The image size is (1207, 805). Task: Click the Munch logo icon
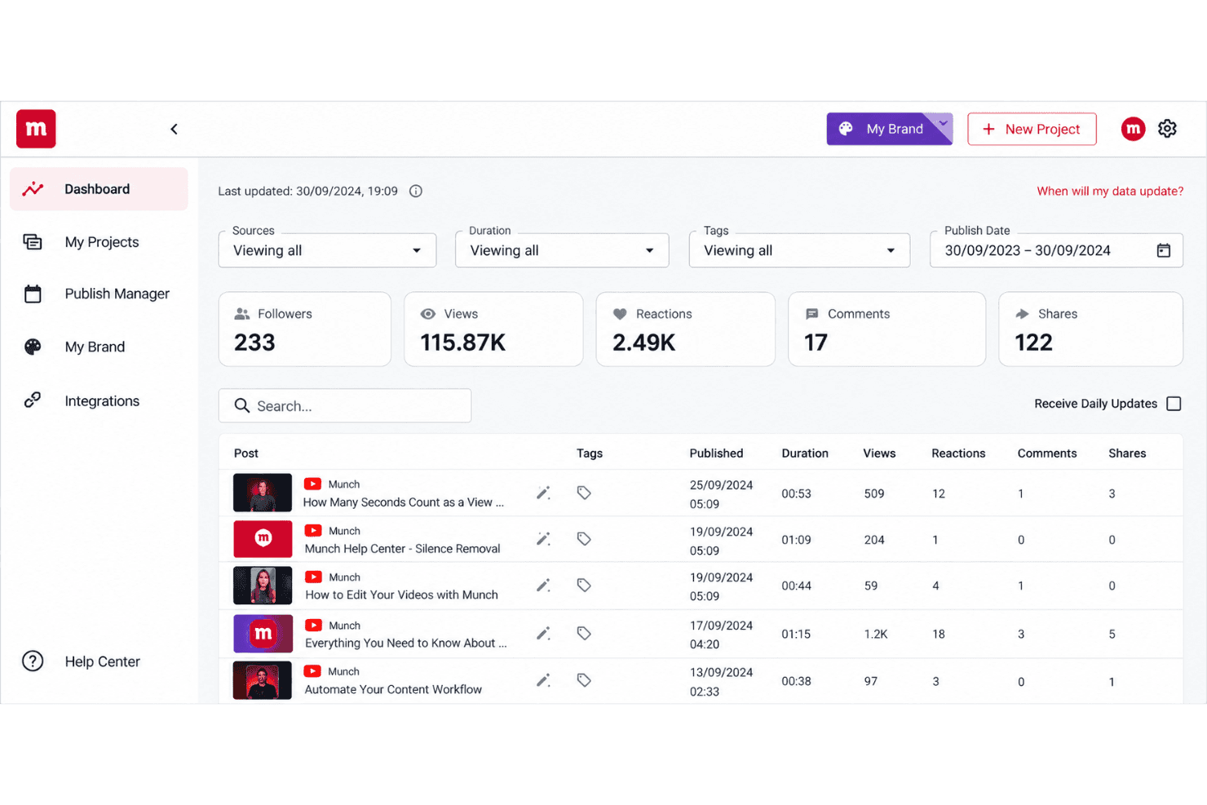pyautogui.click(x=36, y=129)
